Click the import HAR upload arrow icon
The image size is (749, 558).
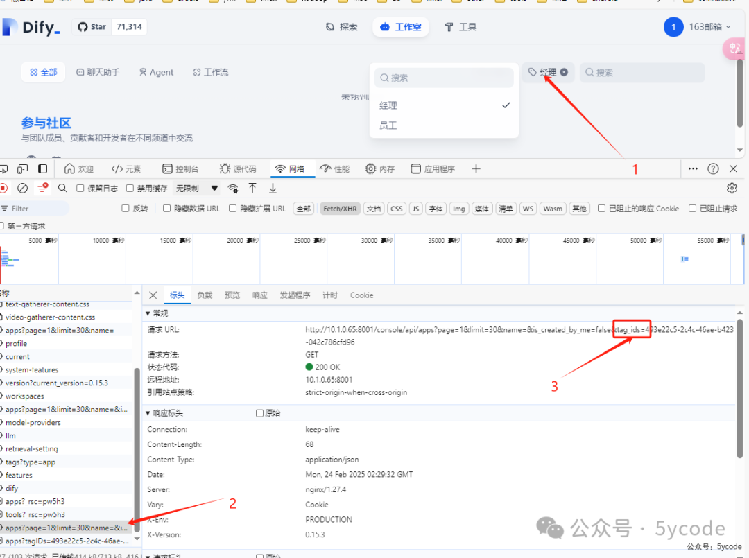pyautogui.click(x=252, y=188)
